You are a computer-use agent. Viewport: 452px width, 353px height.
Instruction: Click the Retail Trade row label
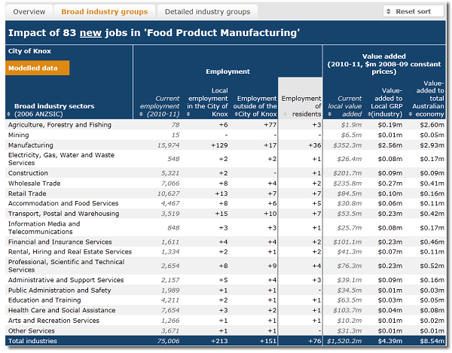[29, 193]
